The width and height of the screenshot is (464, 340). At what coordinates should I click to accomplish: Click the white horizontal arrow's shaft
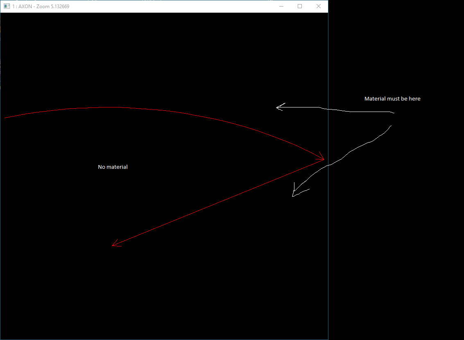(336, 110)
